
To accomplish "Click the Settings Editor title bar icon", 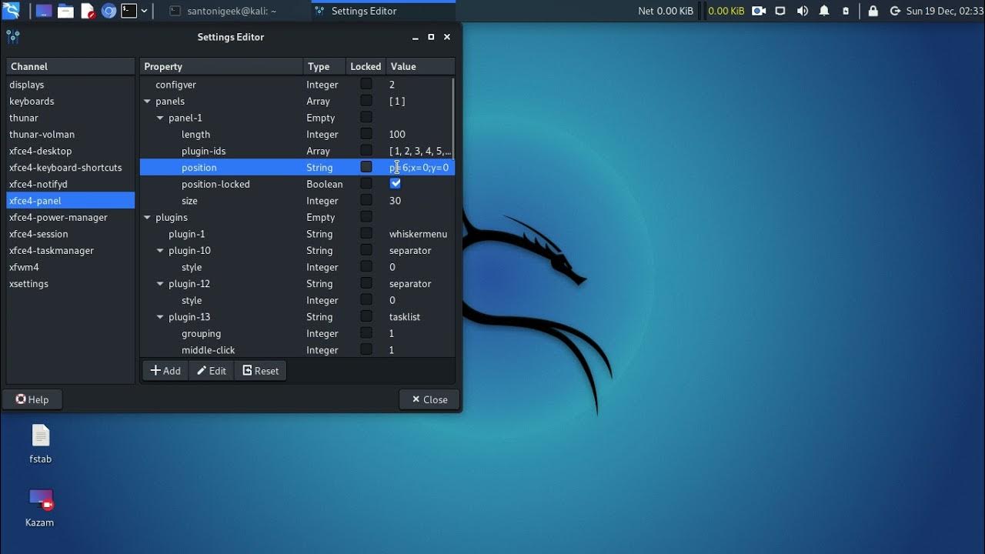I will (x=12, y=36).
